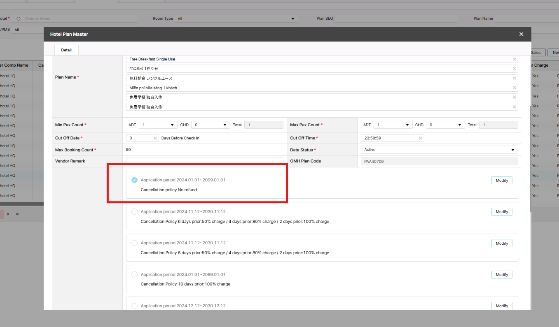This screenshot has width=559, height=327.
Task: Close the Hotel Plan Master dialog
Action: pos(521,34)
